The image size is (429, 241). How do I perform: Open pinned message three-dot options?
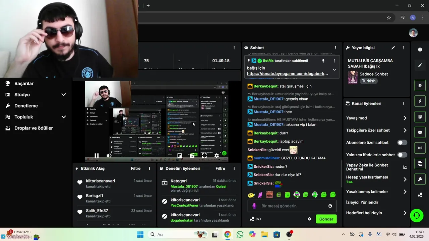click(x=334, y=61)
